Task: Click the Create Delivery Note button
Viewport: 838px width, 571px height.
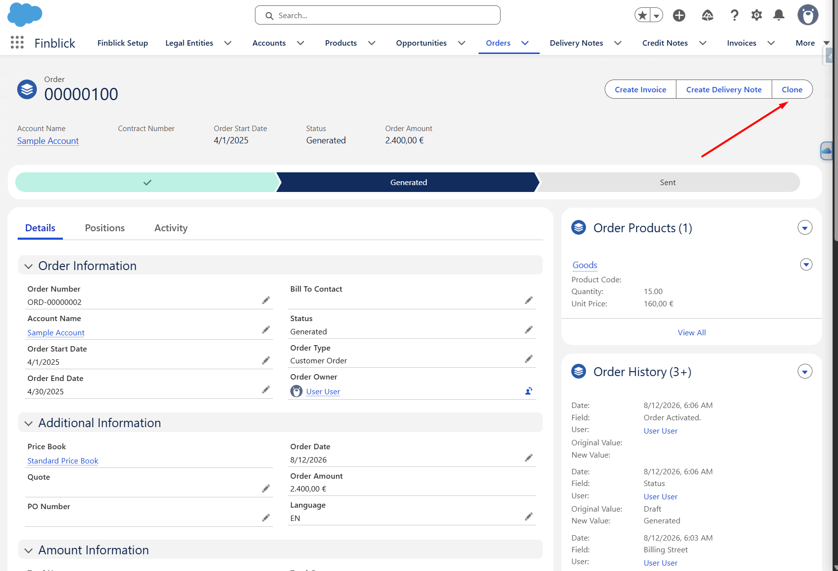Action: click(724, 89)
